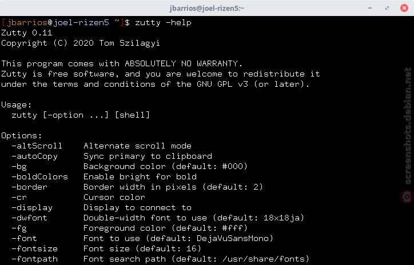Click the -fontsize option name

point(34,248)
